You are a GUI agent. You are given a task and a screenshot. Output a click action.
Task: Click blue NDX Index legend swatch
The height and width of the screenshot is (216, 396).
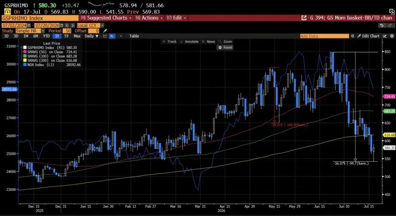(25, 64)
